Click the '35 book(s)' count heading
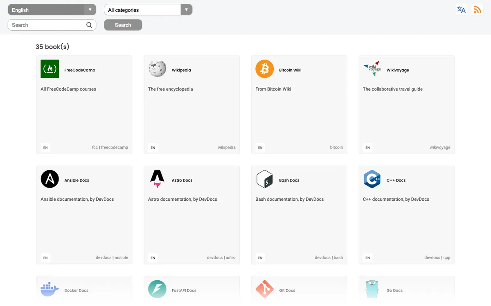Viewport: 491px width, 306px height. [52, 47]
